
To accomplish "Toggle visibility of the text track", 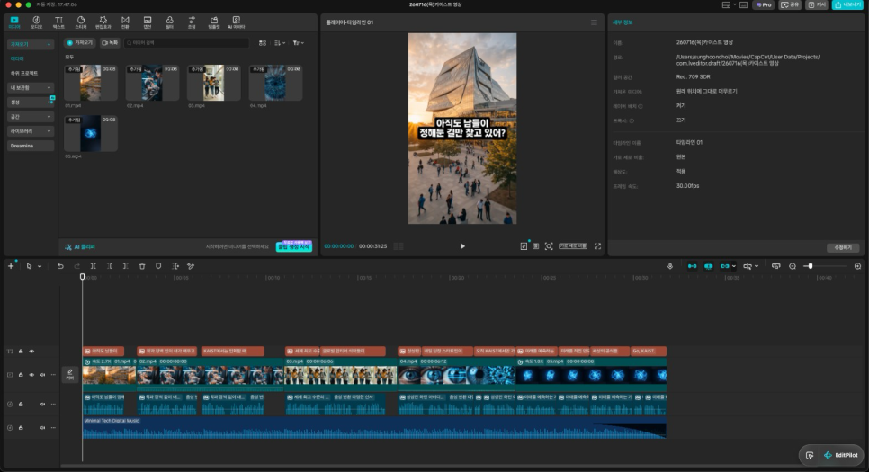I will click(31, 352).
